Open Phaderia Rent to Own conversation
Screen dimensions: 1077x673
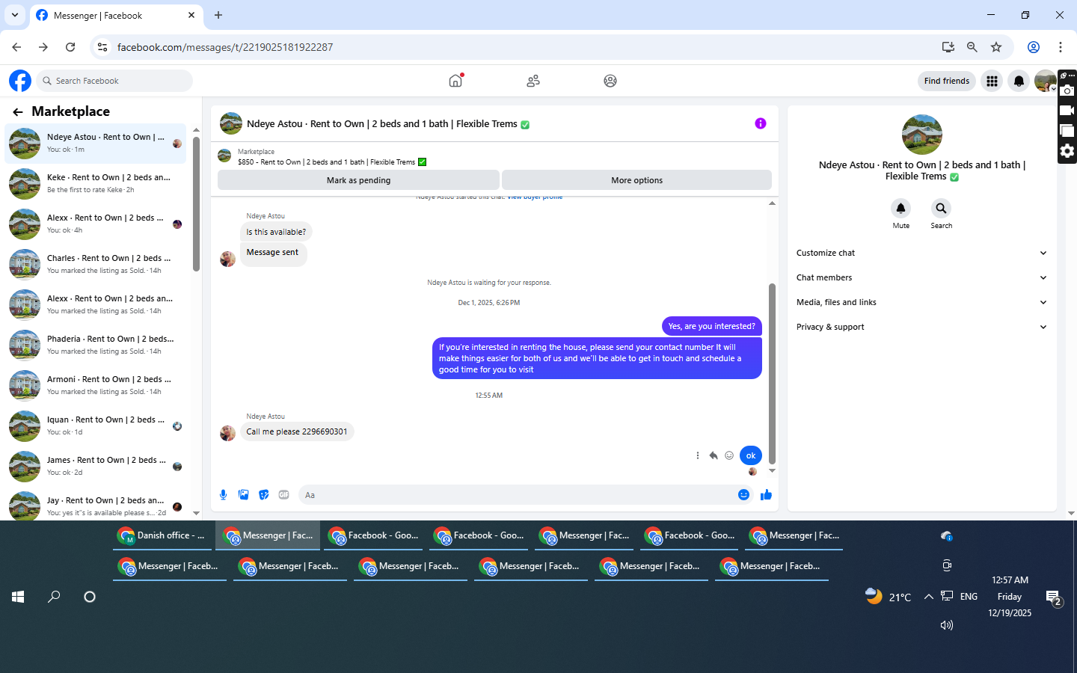pyautogui.click(x=96, y=345)
